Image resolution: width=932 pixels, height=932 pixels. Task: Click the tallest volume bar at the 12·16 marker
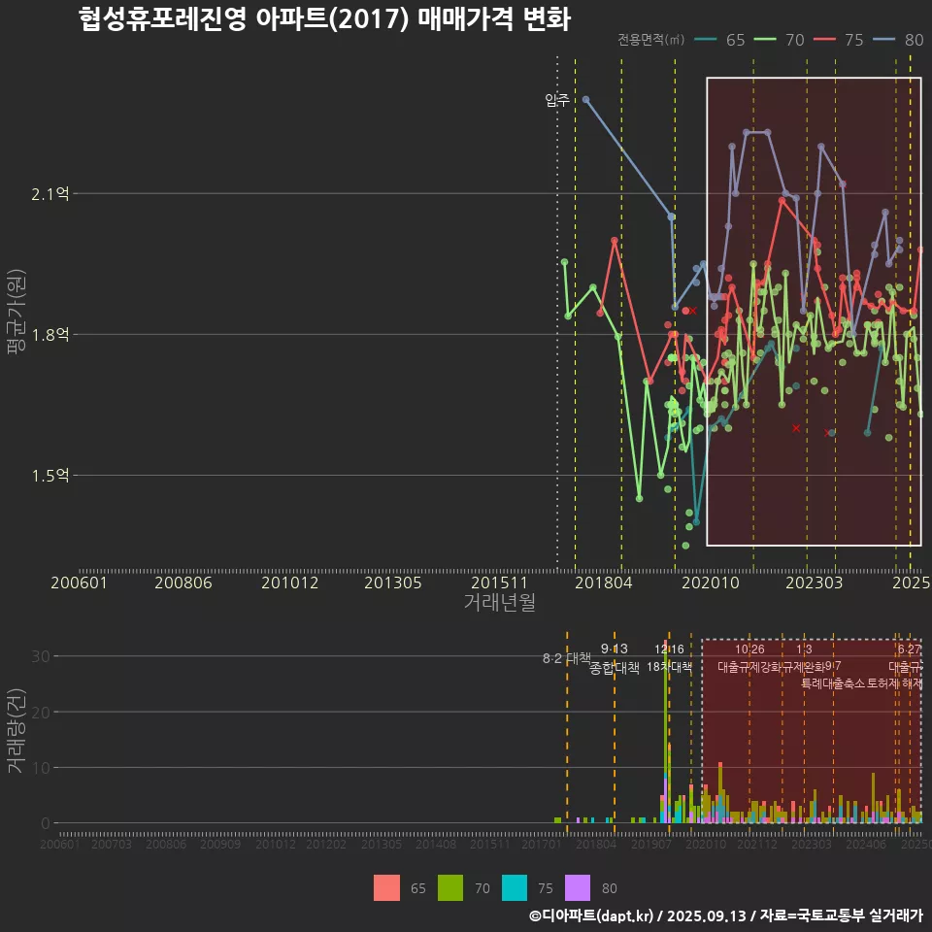point(666,731)
